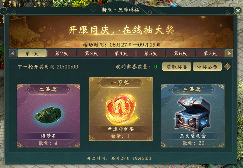Select the 第4天 tab

pos(121,53)
